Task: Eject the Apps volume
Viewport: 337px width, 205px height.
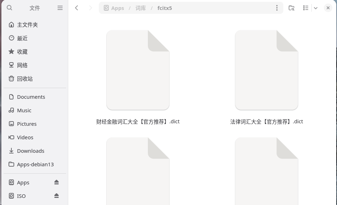Action: click(57, 182)
